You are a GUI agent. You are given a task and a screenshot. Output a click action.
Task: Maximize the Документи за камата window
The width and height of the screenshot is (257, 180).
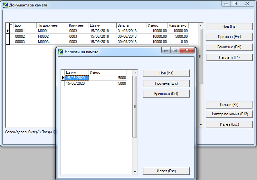click(x=235, y=4)
